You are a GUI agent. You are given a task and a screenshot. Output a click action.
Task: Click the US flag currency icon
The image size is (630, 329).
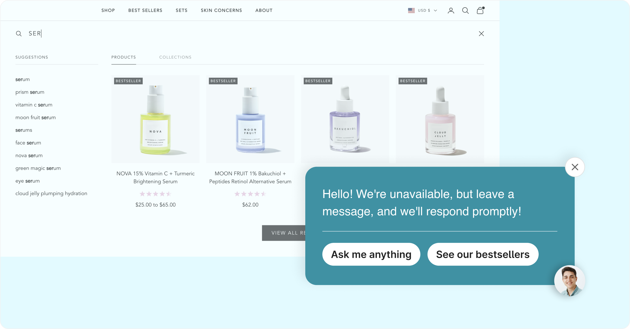[x=411, y=10]
